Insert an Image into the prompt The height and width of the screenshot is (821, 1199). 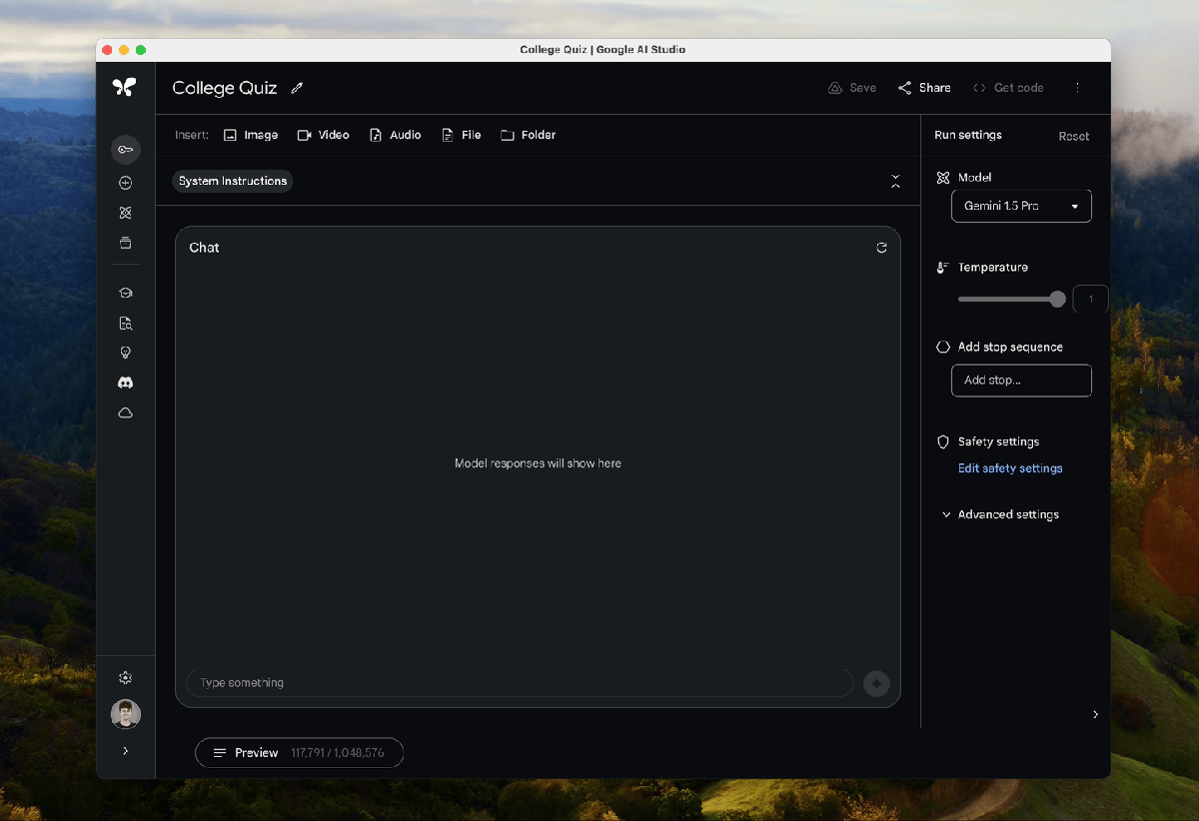point(250,134)
